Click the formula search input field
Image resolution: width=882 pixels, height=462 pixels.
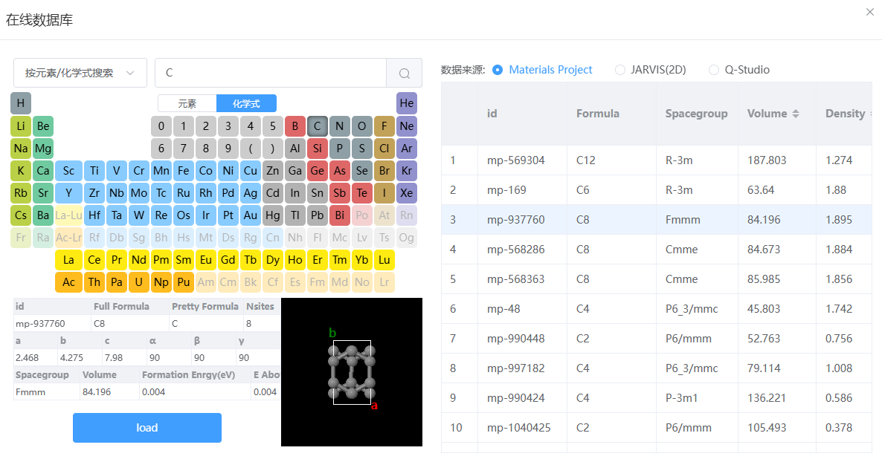click(271, 73)
